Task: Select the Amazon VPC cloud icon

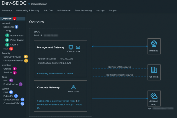Action: coord(154,96)
